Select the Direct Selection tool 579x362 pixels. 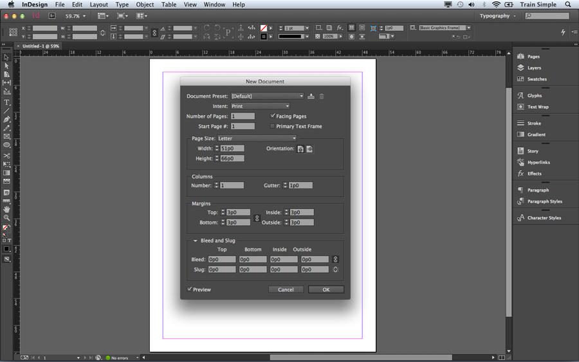(6, 66)
